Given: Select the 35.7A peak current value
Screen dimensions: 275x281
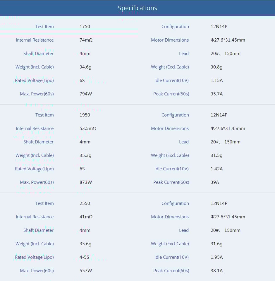Looking at the screenshot, I should click(216, 94).
